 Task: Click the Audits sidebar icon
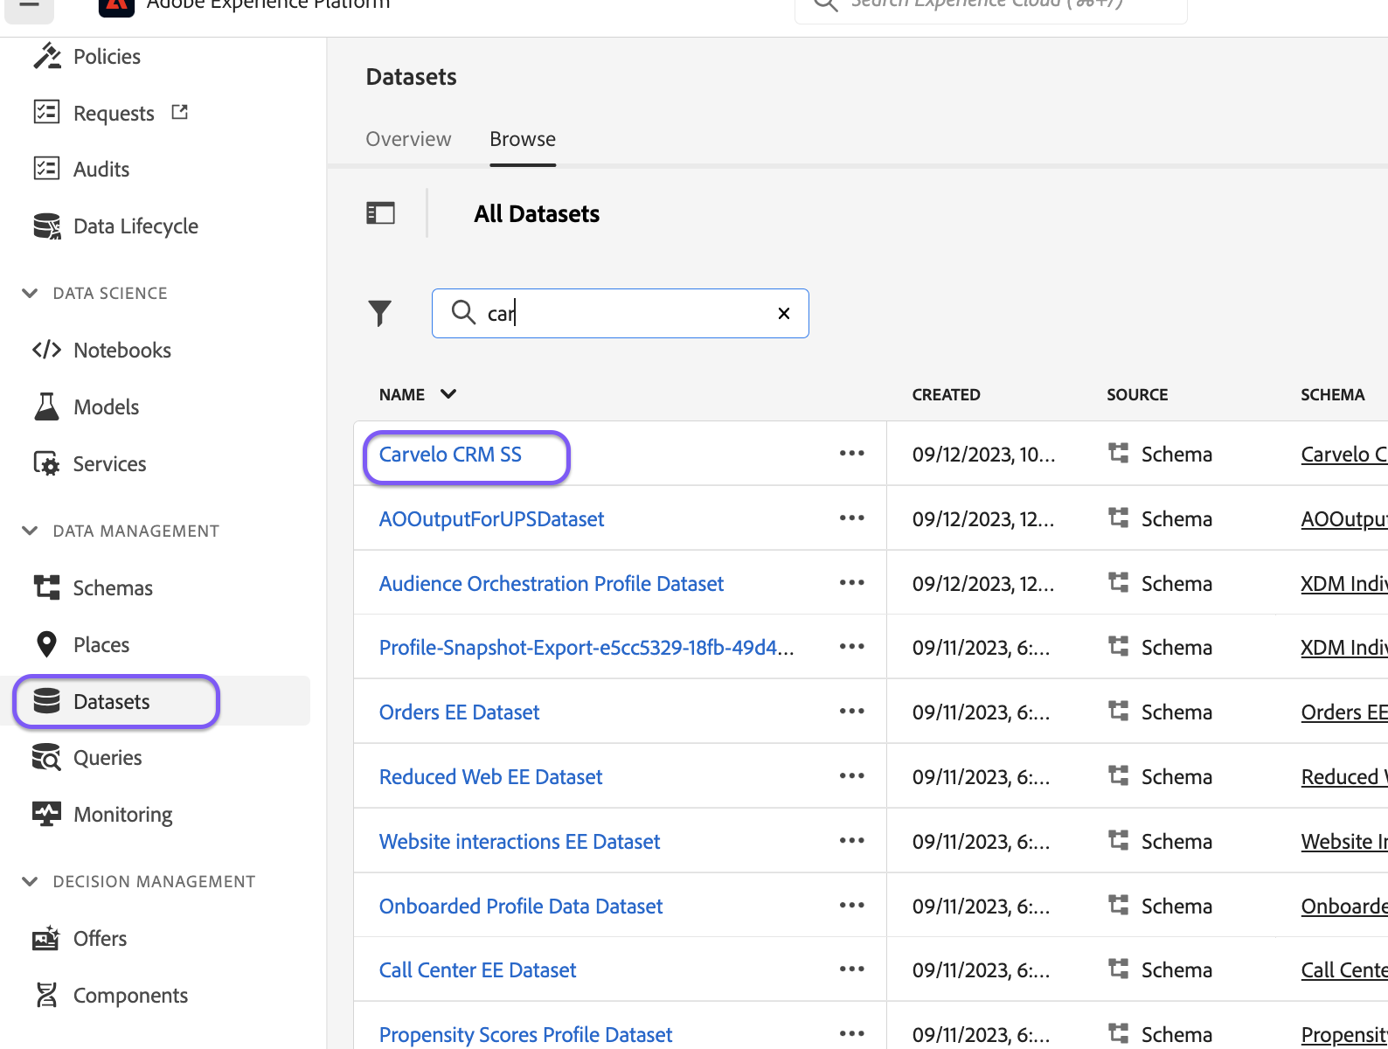coord(46,169)
